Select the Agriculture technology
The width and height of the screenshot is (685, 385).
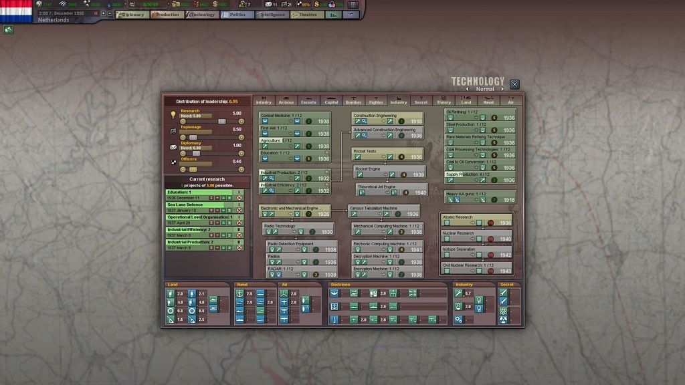(294, 143)
